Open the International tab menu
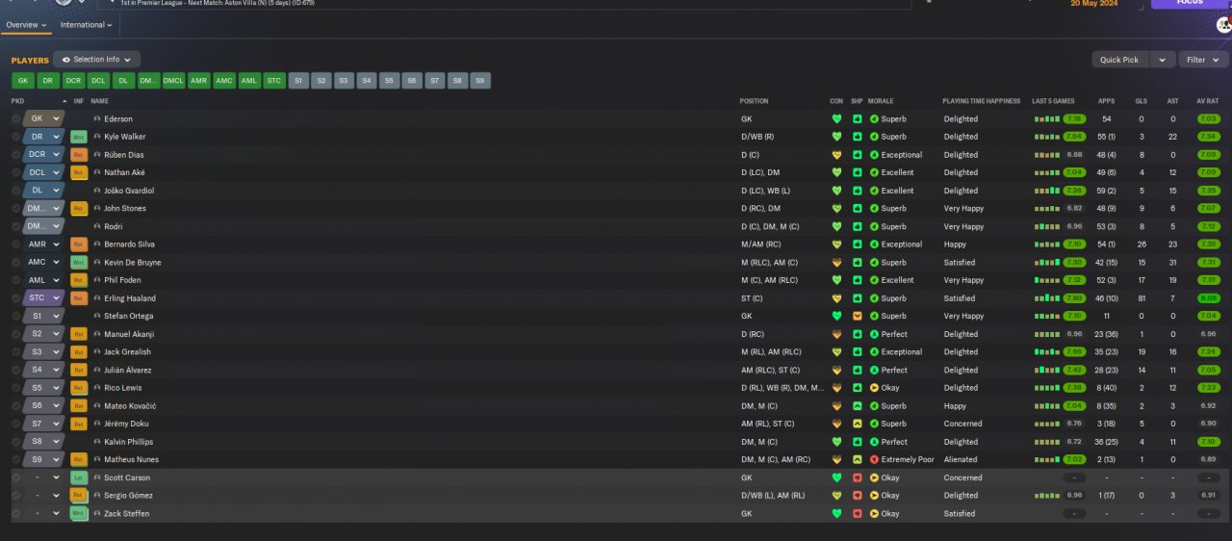Image resolution: width=1232 pixels, height=541 pixels. (x=87, y=25)
